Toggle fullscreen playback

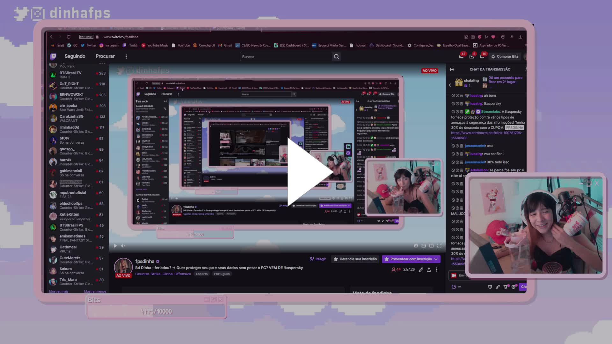coord(439,246)
